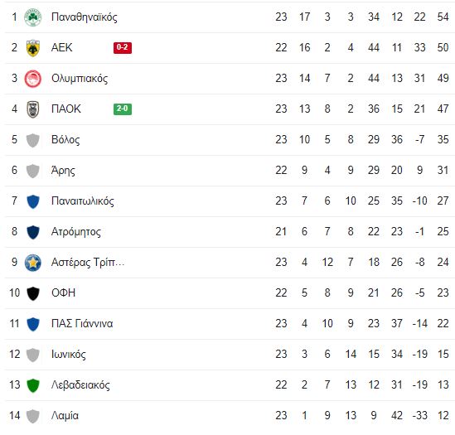Open the Λαμία team link
This screenshot has width=455, height=435.
pyautogui.click(x=65, y=416)
